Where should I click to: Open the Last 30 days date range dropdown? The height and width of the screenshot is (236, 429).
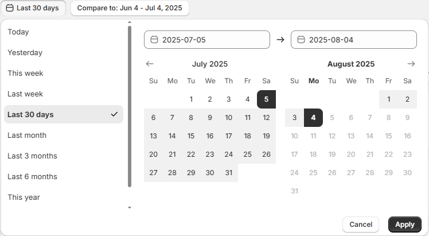[x=34, y=8]
